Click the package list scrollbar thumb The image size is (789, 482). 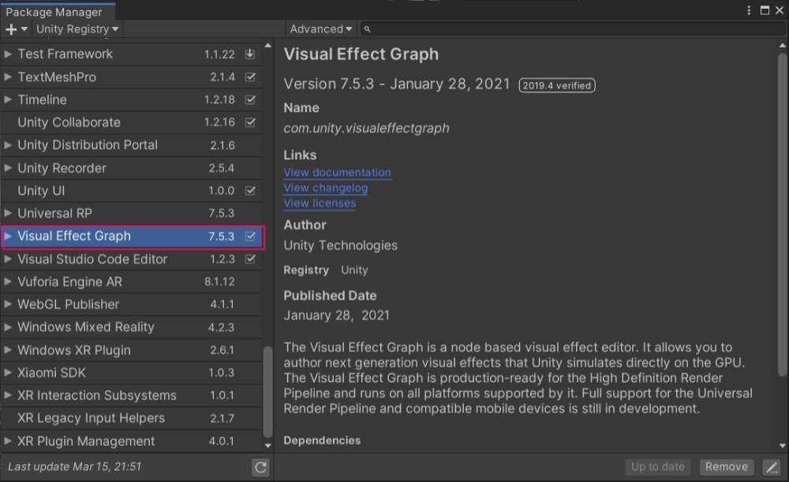coord(267,394)
